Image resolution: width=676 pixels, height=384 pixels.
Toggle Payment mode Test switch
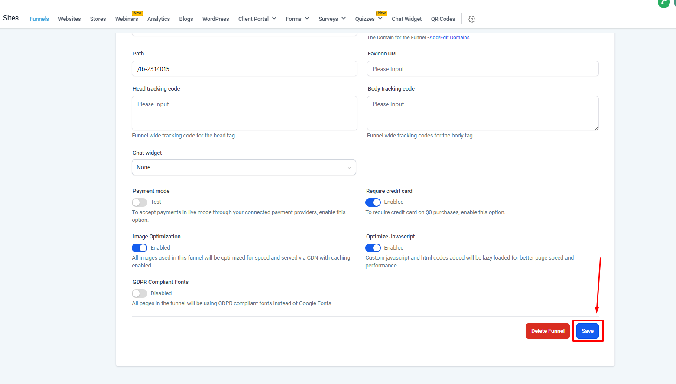140,202
